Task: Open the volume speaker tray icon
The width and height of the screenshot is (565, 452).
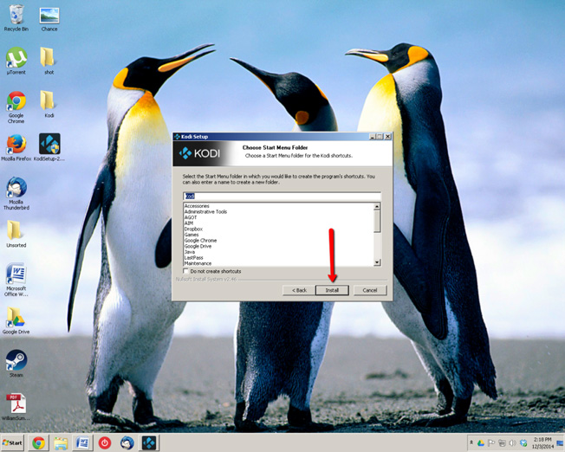Action: 512,442
